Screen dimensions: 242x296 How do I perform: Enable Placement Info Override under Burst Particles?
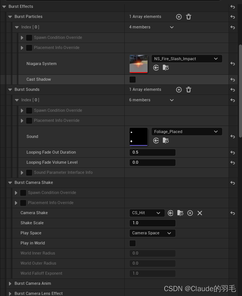pyautogui.click(x=29, y=47)
